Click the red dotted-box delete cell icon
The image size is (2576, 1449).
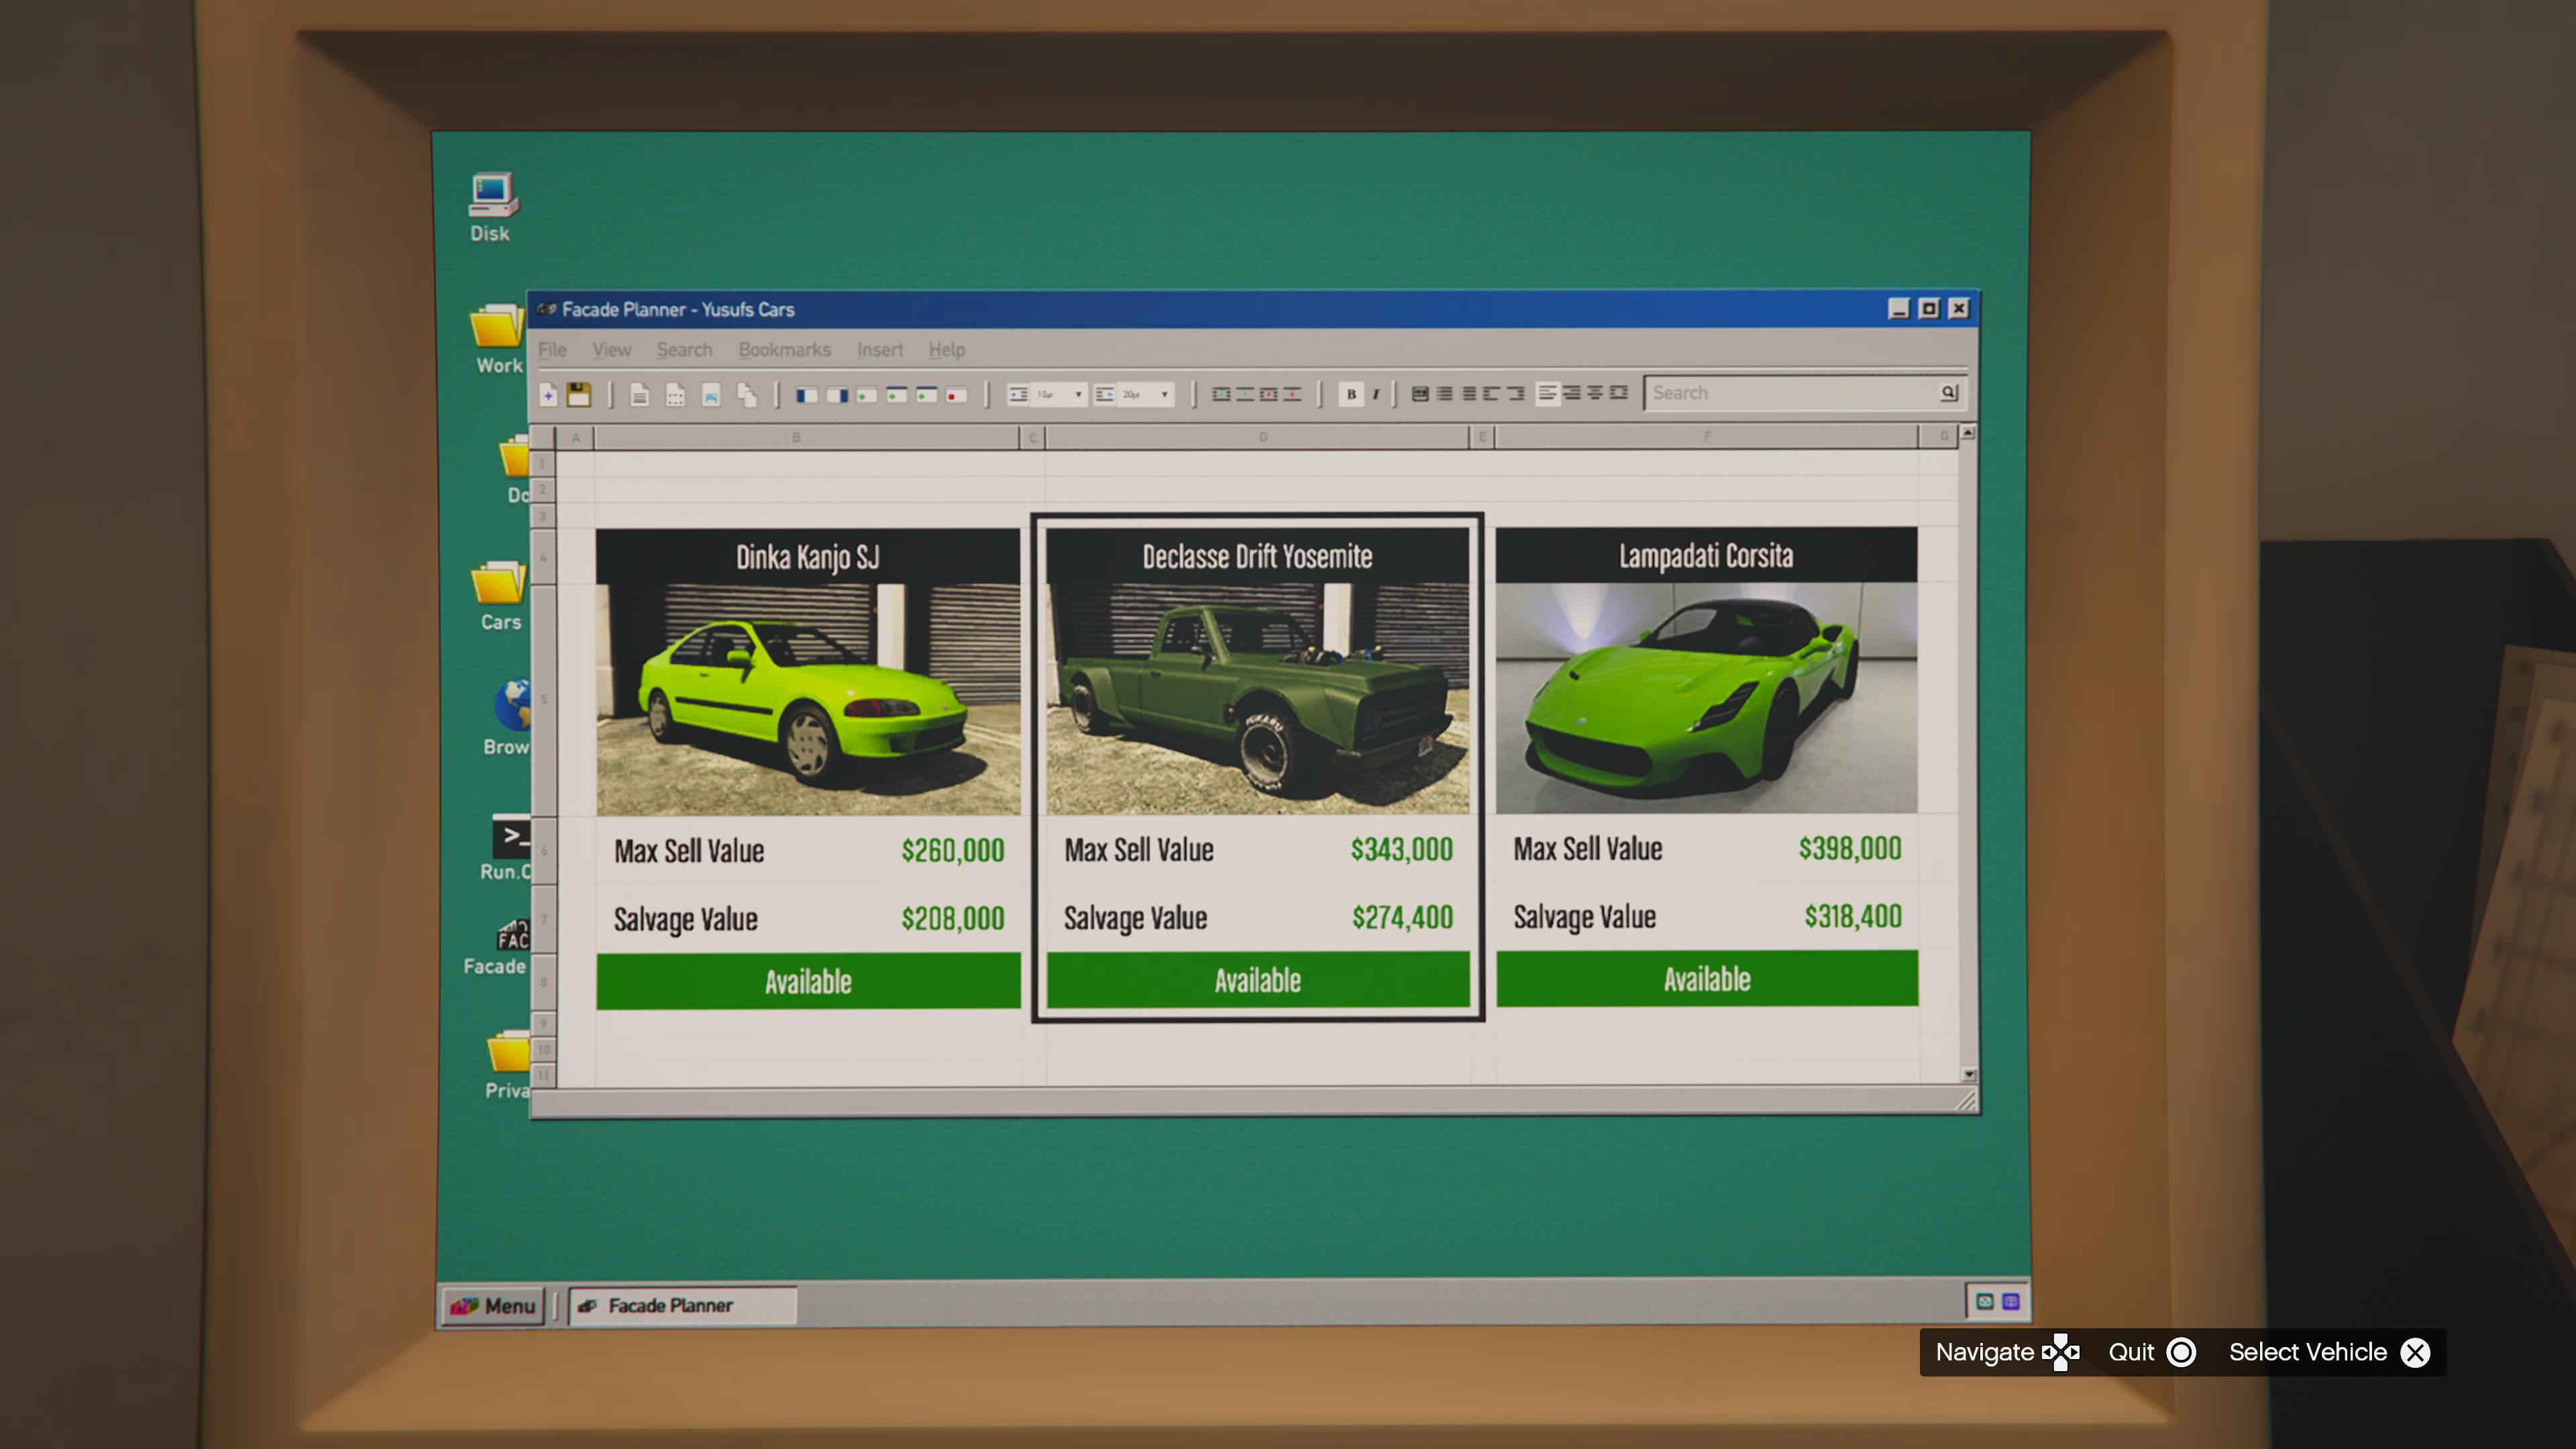(1269, 394)
